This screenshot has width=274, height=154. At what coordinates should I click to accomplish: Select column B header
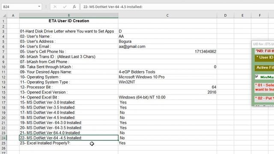(x=68, y=15)
